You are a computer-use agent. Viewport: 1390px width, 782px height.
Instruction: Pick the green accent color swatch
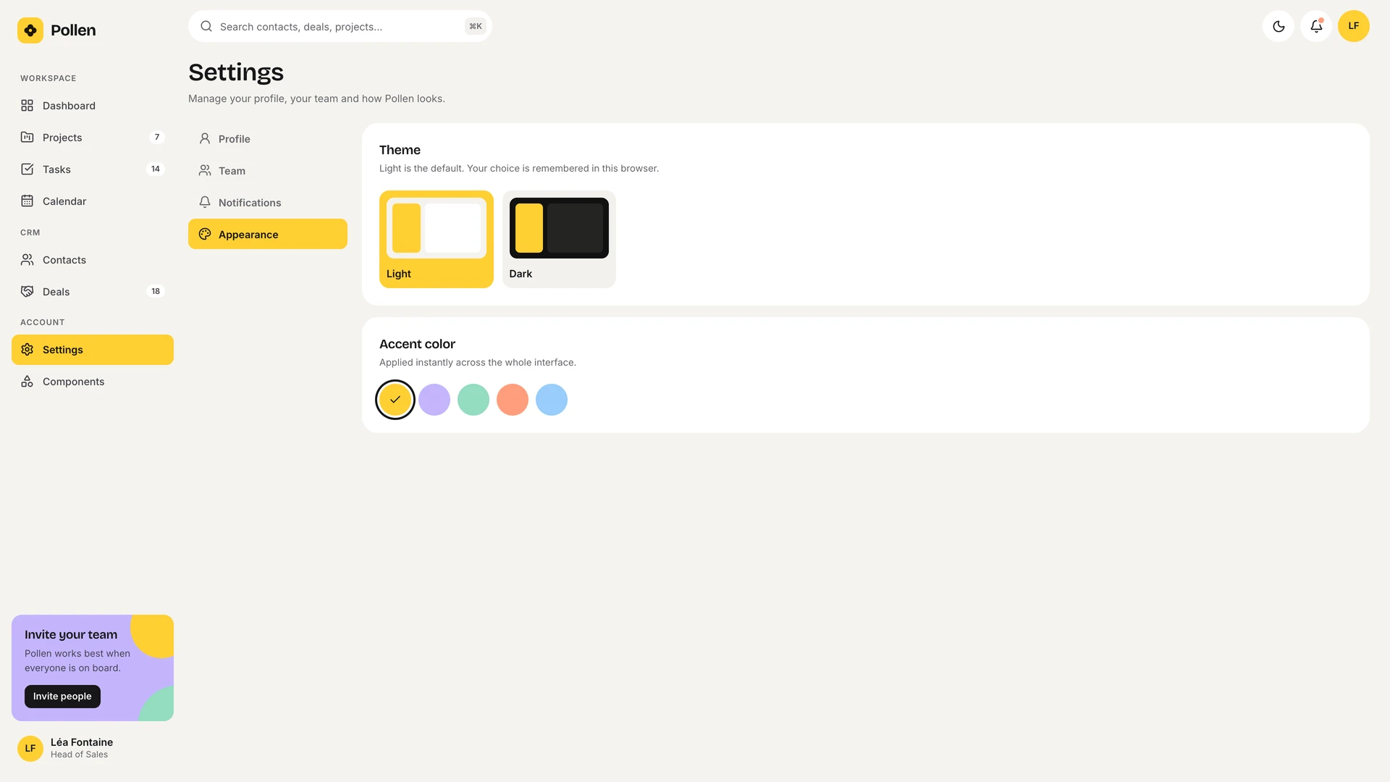(473, 400)
